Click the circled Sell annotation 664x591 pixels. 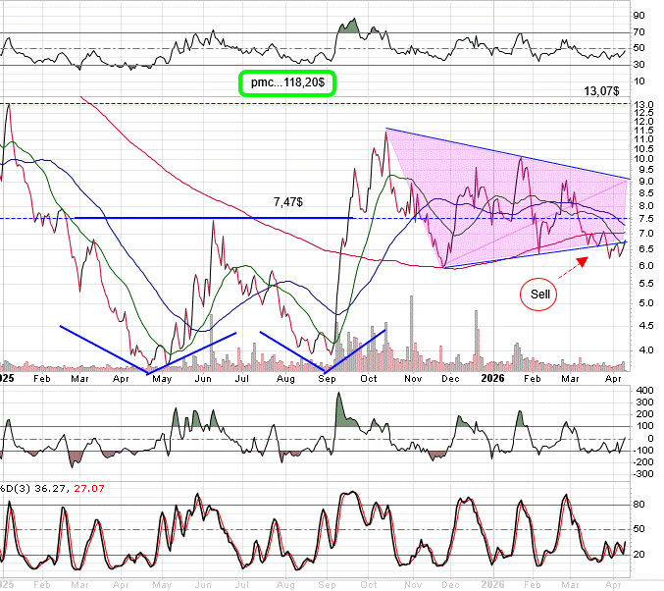tap(540, 294)
